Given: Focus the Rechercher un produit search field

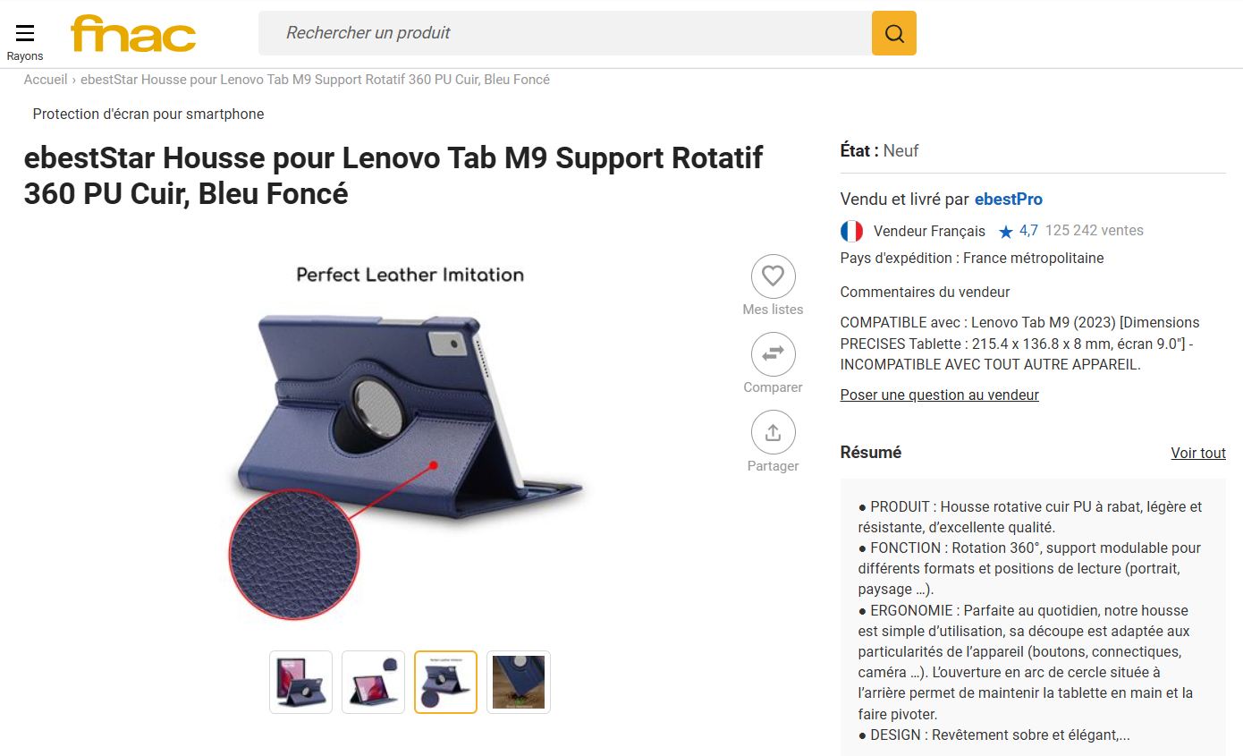Looking at the screenshot, I should click(565, 33).
